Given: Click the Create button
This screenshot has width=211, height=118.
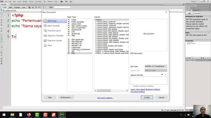Looking at the screenshot, I should [x=147, y=97].
